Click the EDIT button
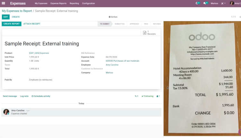241x138 pixels. coord(6,17)
